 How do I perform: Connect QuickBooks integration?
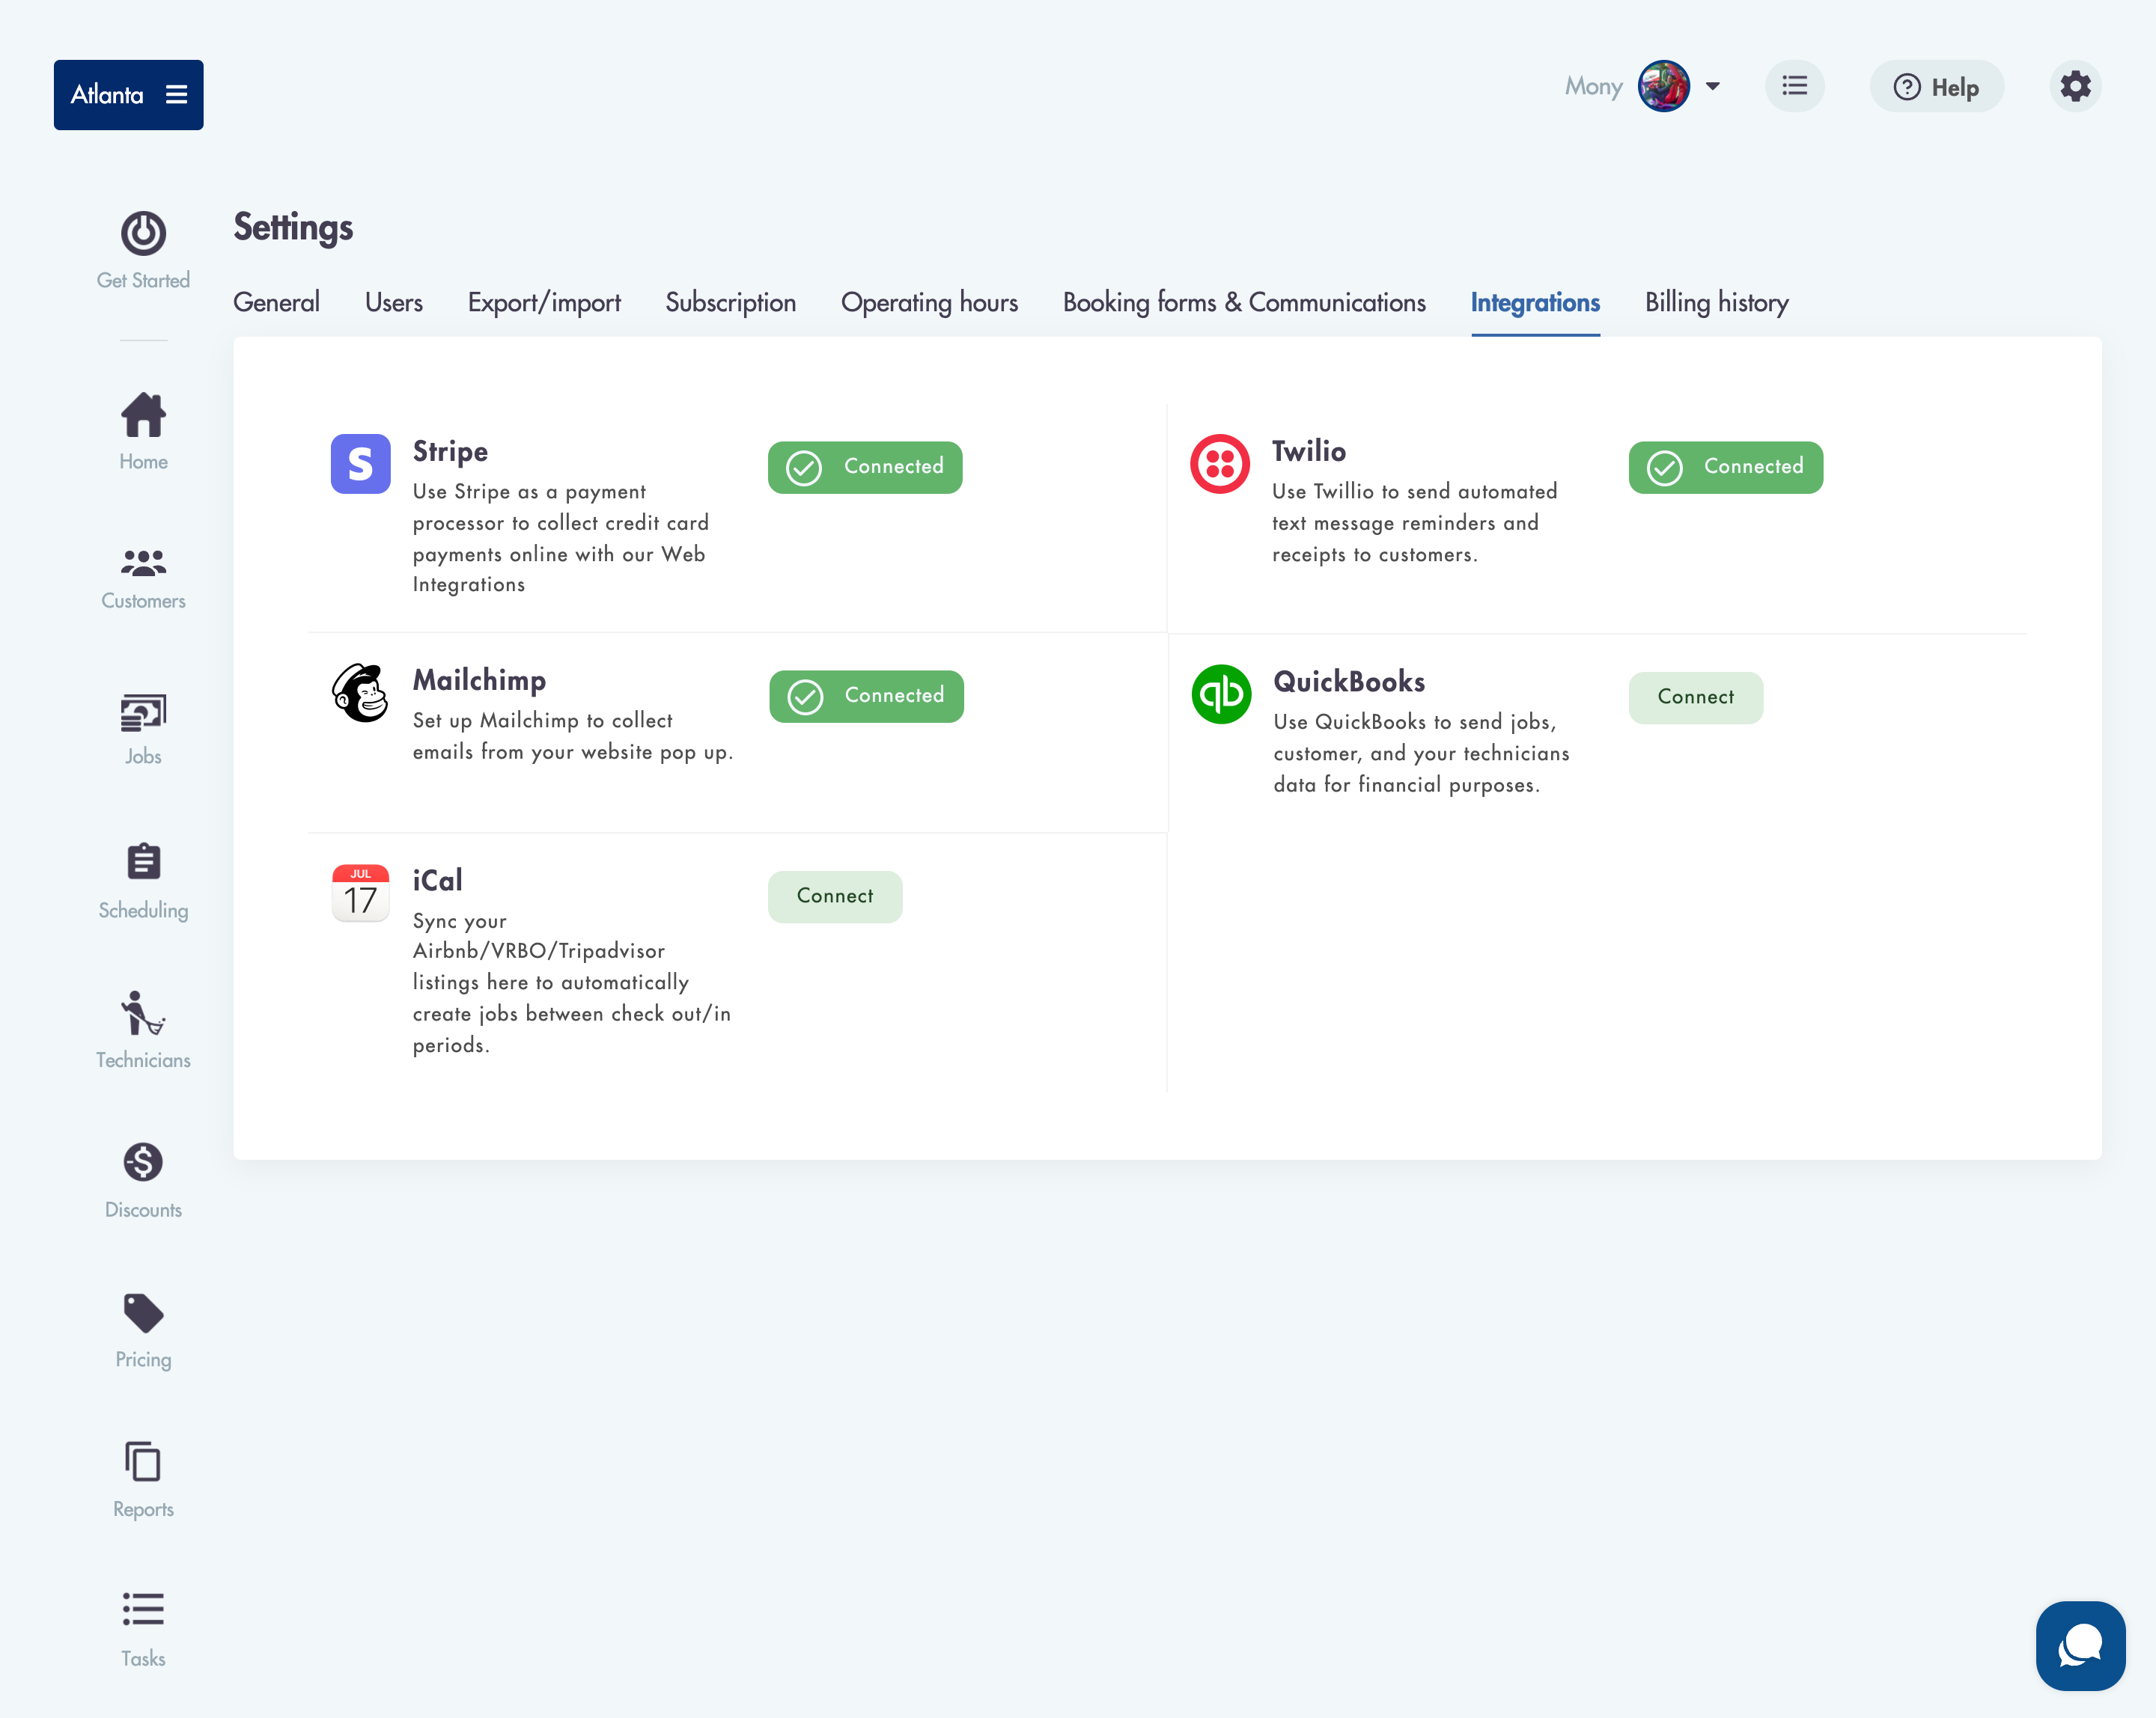tap(1695, 697)
